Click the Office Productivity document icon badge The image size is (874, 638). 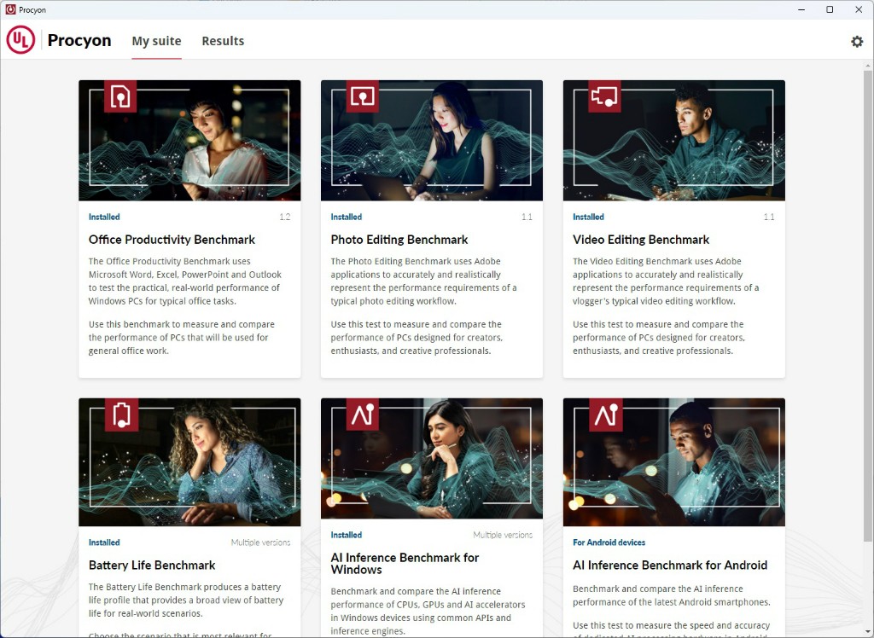[120, 96]
